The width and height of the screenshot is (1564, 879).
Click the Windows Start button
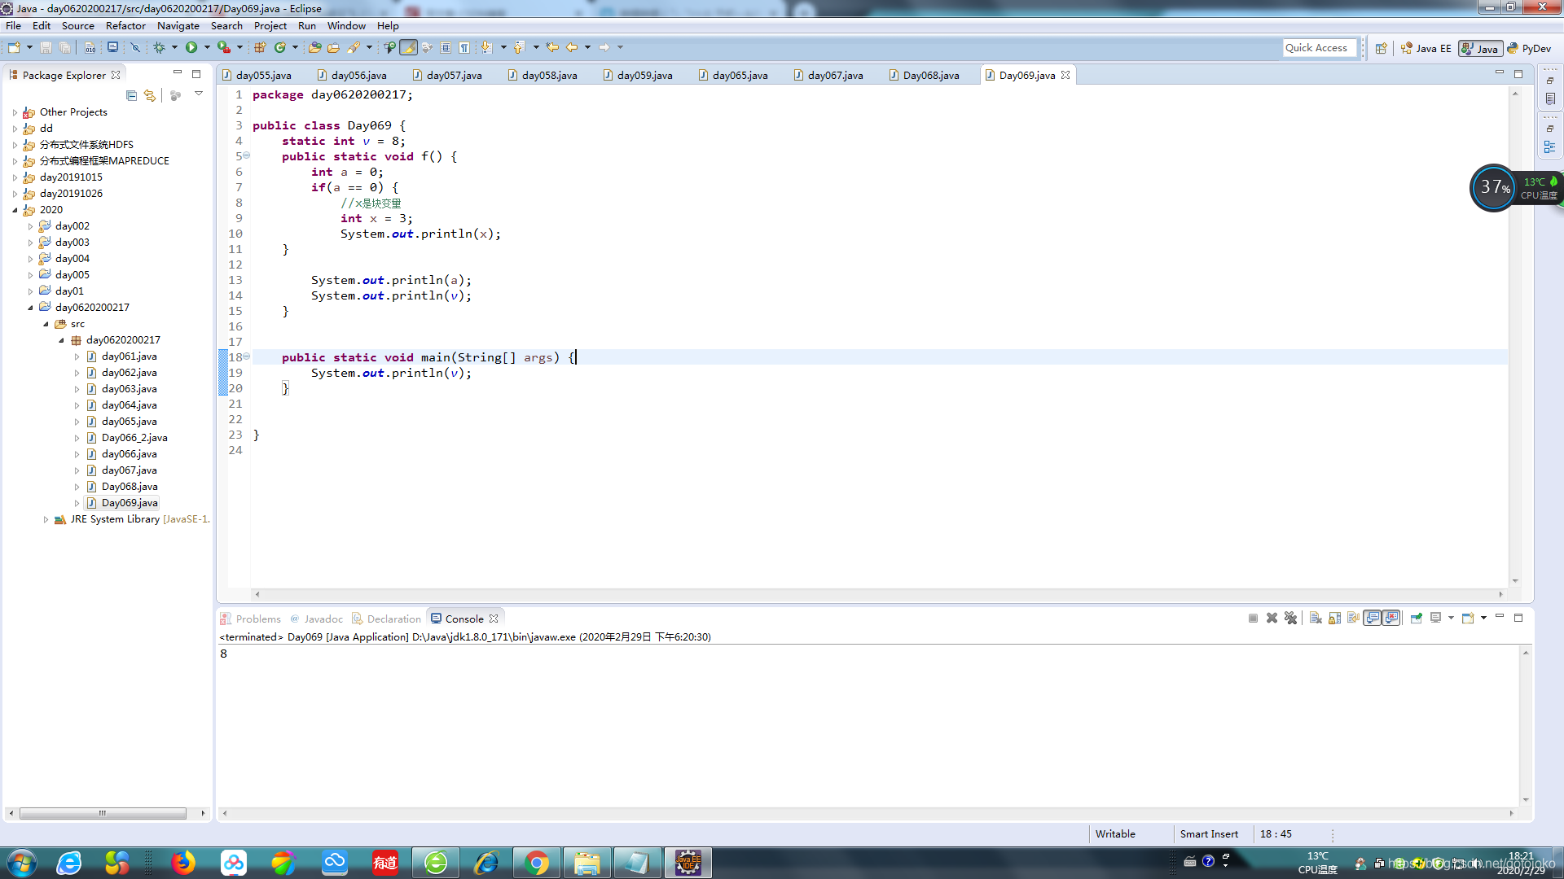click(21, 863)
